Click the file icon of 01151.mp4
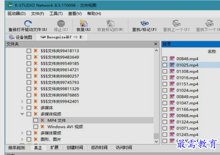The height and width of the screenshot is (155, 220). point(172,84)
